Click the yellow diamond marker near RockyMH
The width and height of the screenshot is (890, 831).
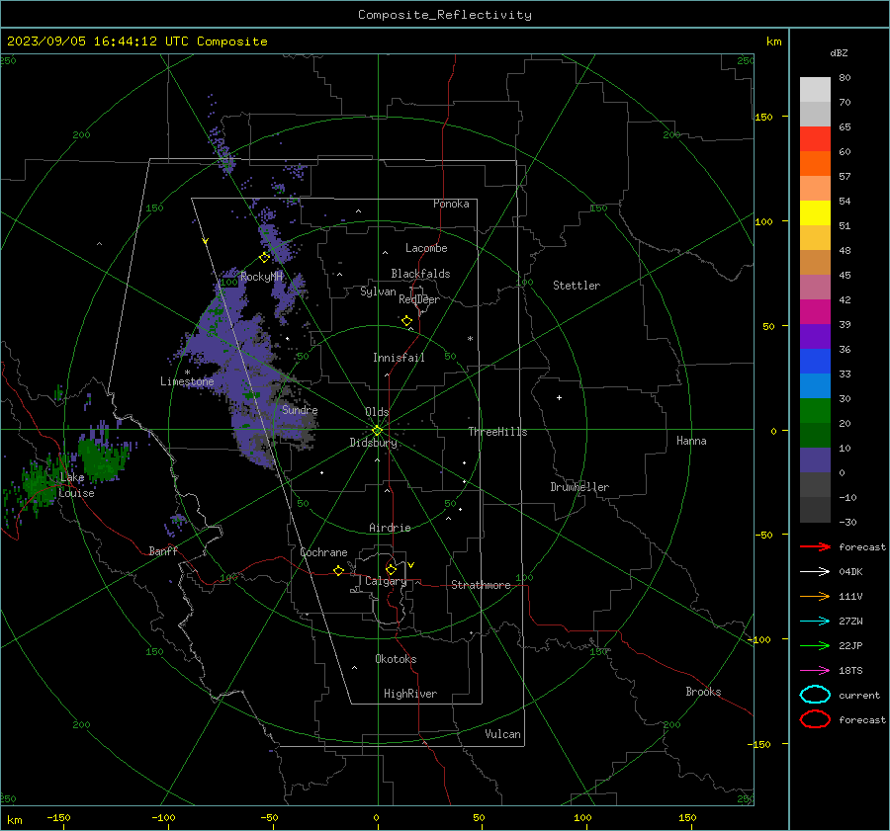pyautogui.click(x=264, y=258)
